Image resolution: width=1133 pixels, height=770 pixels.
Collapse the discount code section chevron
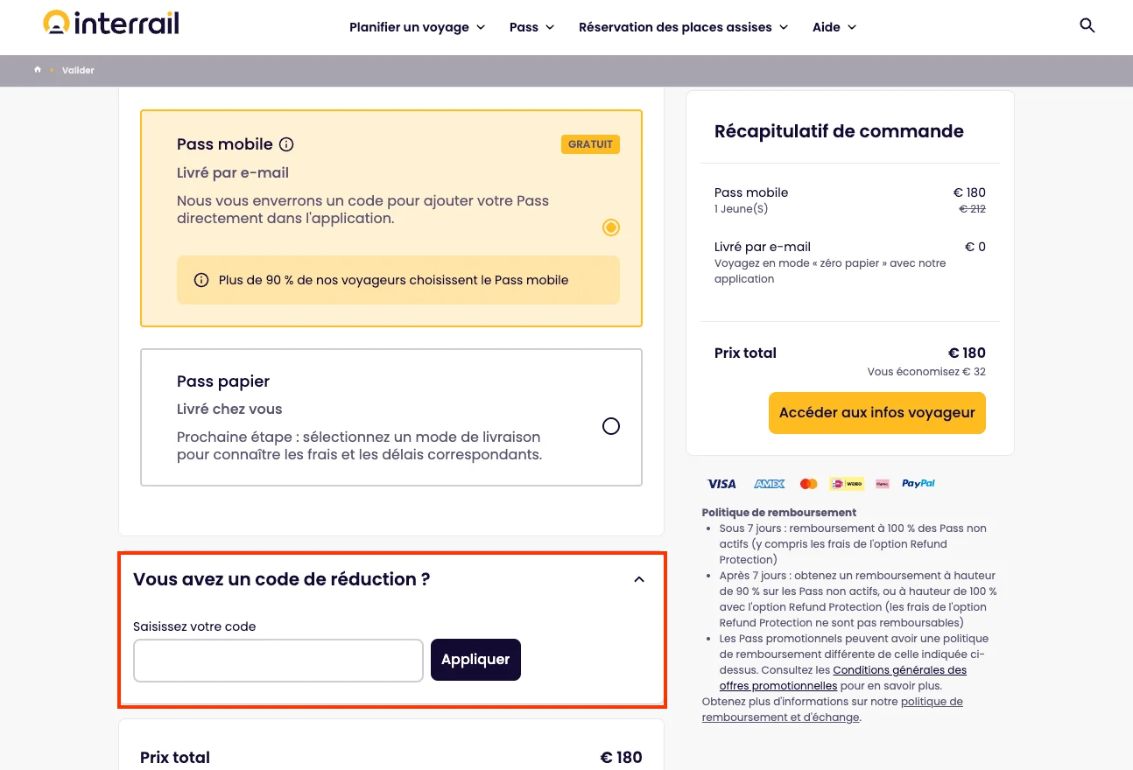(x=639, y=578)
